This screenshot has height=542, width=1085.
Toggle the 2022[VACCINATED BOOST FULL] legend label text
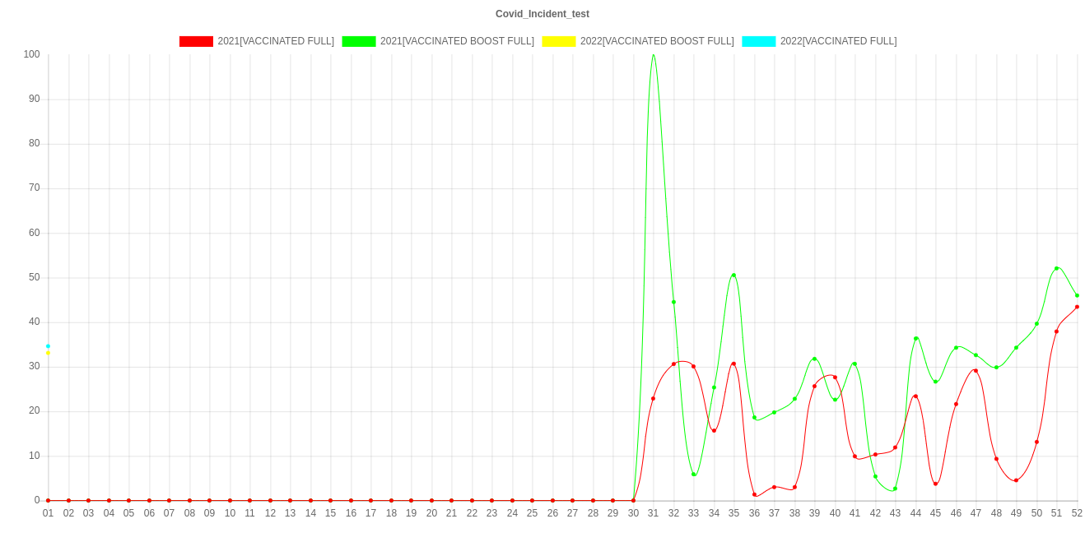pyautogui.click(x=656, y=41)
